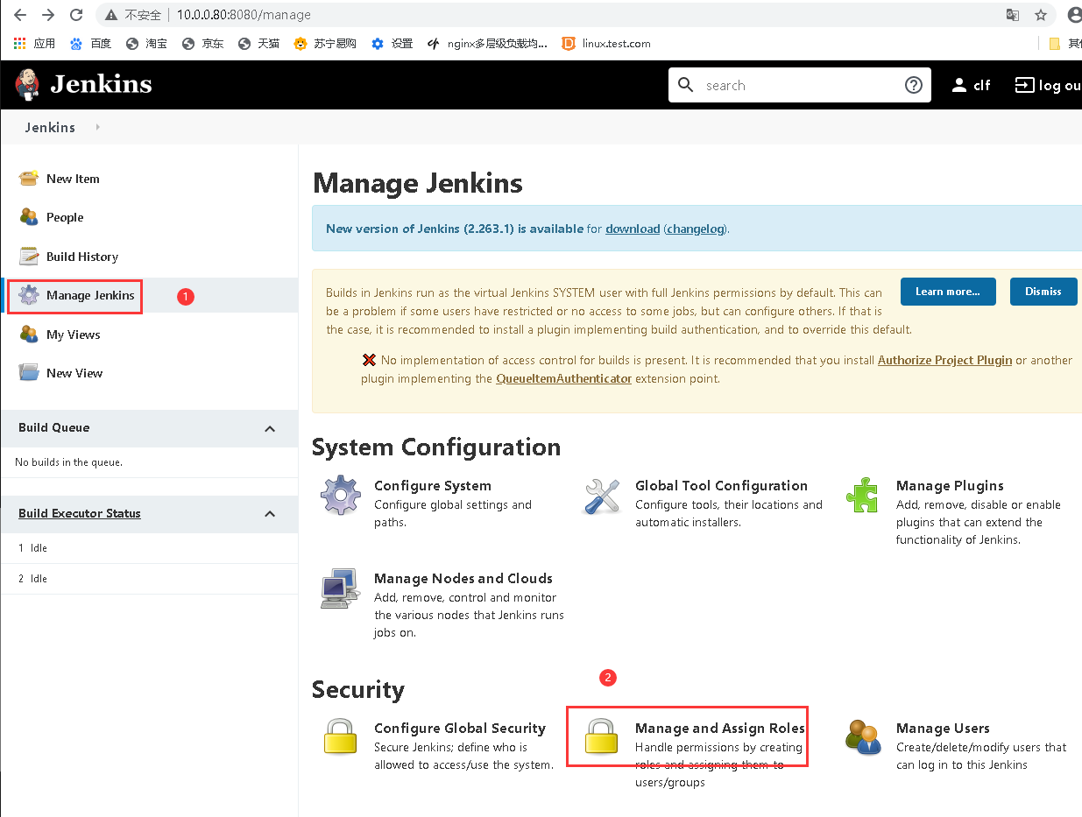Collapse the Build Queue panel

pyautogui.click(x=270, y=428)
